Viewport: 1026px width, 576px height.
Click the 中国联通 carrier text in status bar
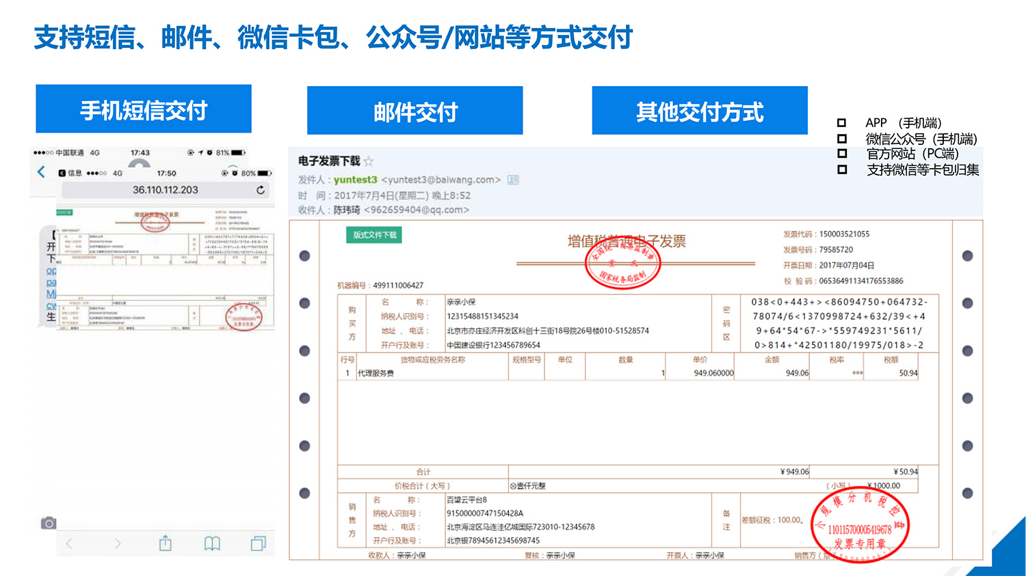point(70,152)
